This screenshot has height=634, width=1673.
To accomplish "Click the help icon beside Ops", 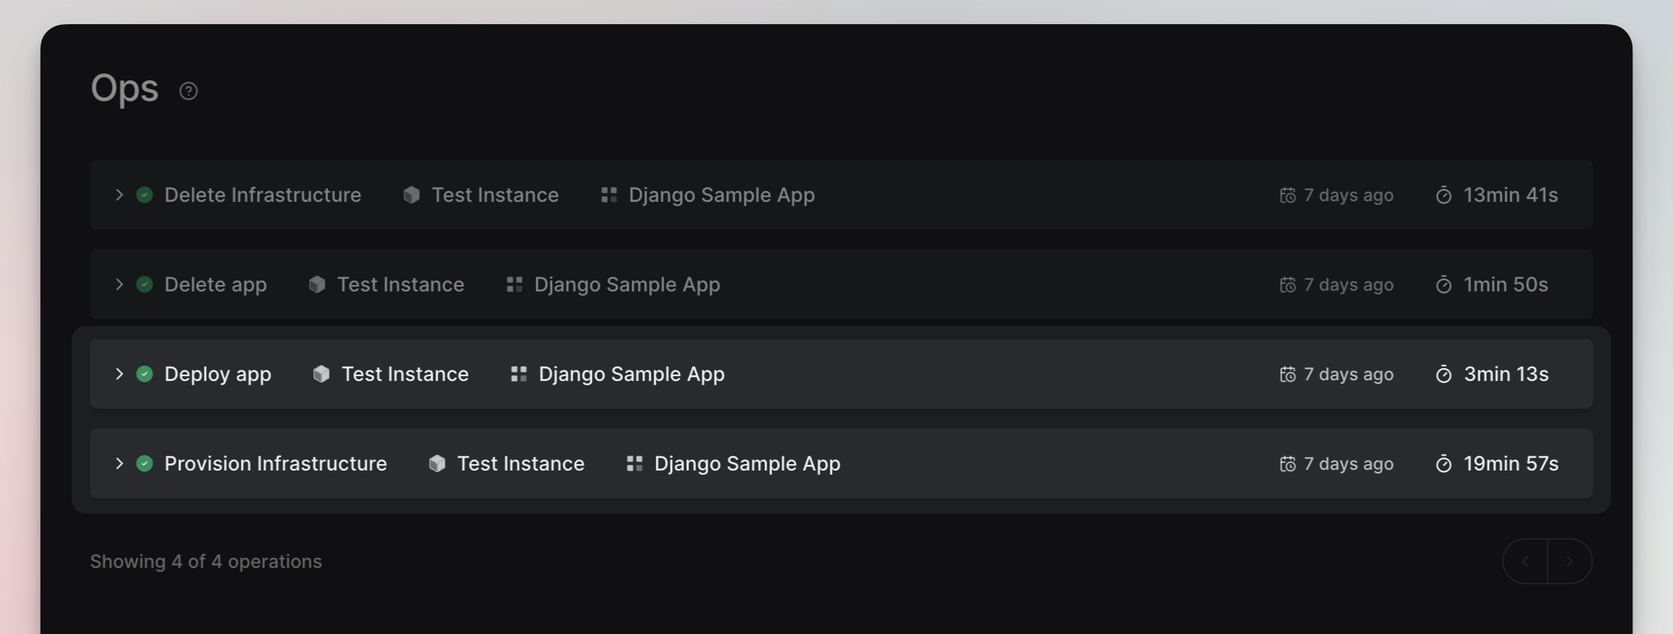I will pos(188,91).
